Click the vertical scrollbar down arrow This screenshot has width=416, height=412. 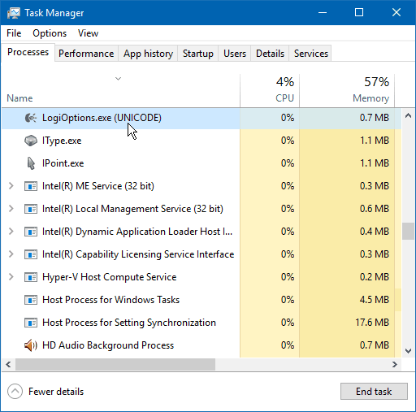(x=408, y=351)
